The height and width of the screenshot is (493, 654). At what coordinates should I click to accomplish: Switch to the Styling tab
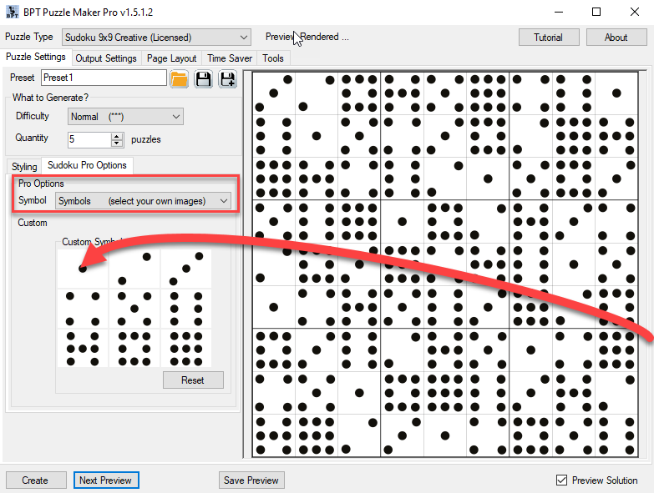24,167
